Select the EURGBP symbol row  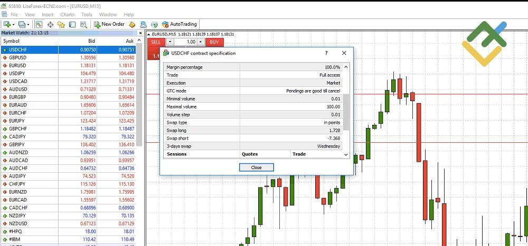(68, 97)
